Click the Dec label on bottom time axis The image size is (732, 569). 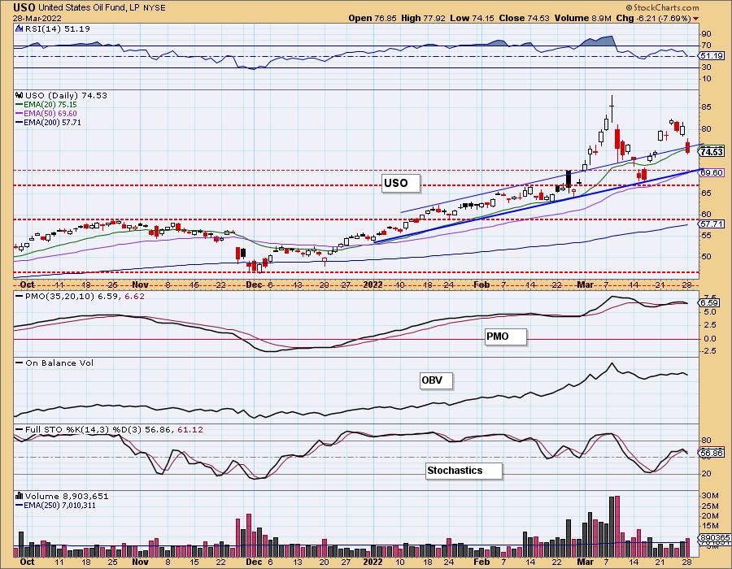coord(254,562)
